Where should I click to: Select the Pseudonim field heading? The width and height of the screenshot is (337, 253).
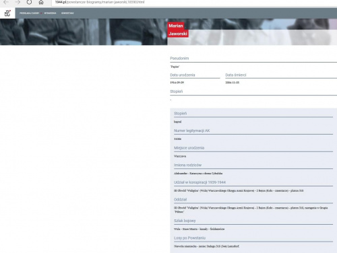pos(179,59)
